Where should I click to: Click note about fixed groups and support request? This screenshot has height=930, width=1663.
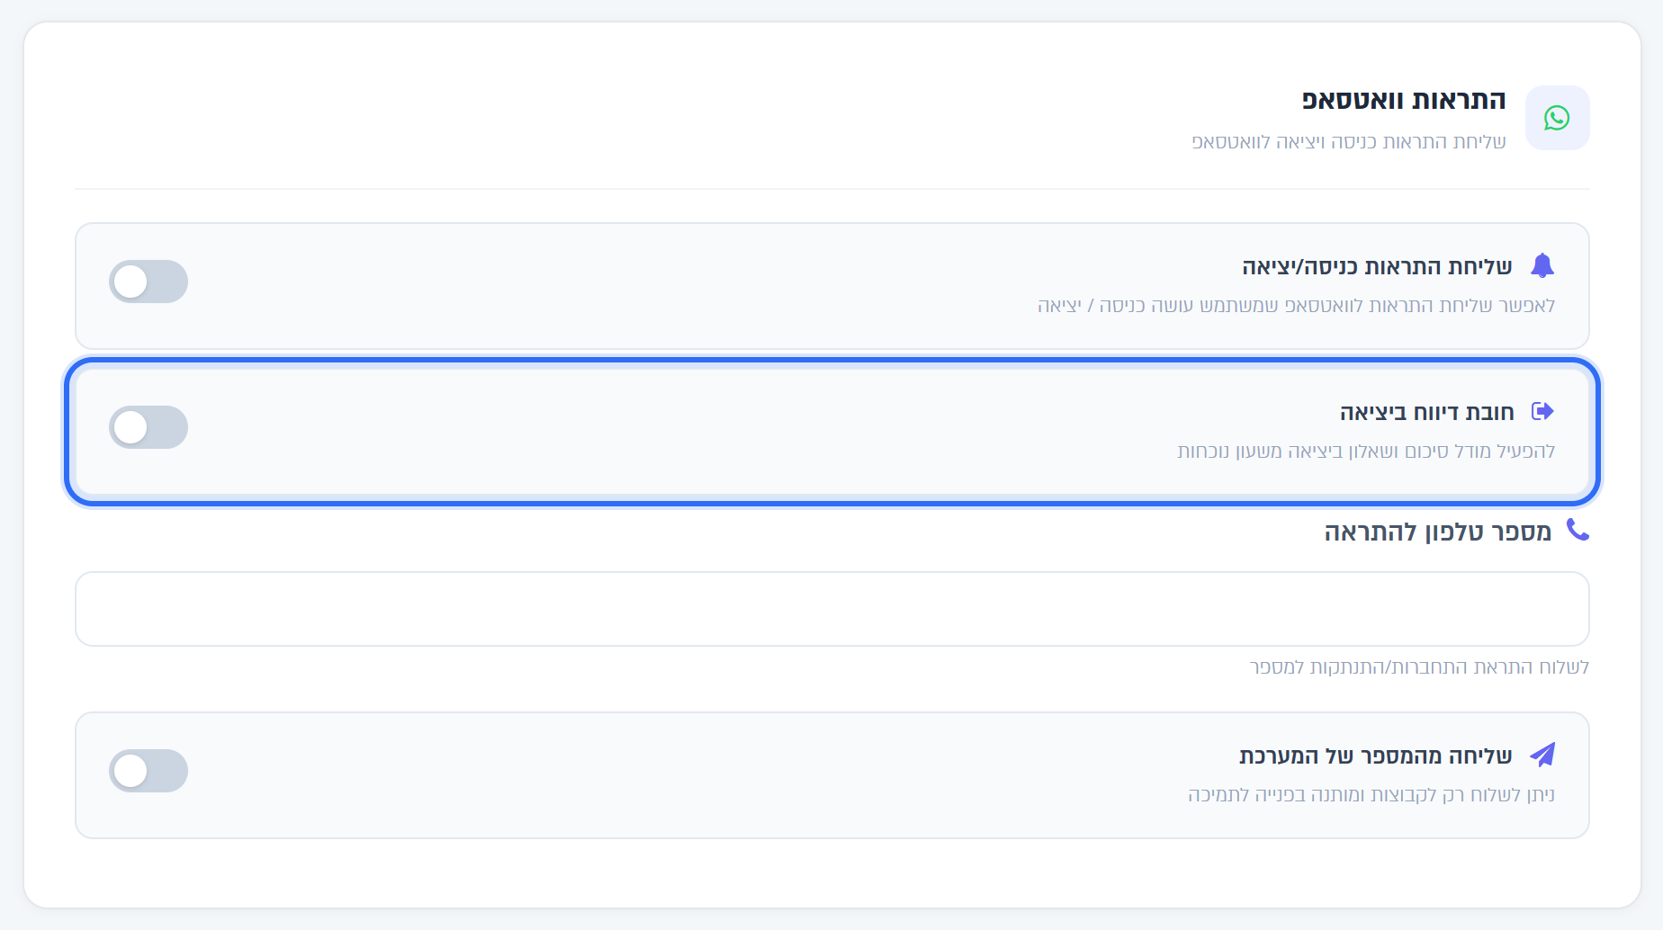tap(1371, 795)
